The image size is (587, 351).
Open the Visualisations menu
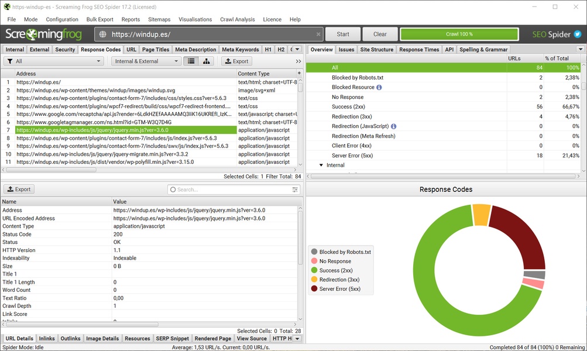(x=195, y=19)
